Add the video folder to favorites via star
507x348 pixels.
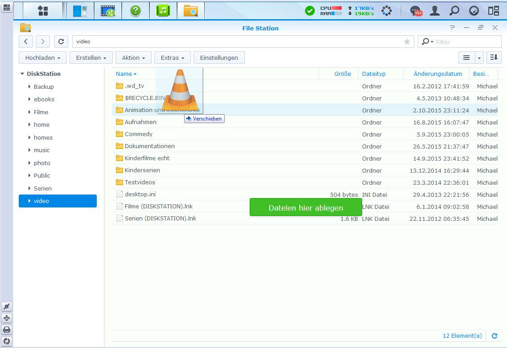click(x=407, y=41)
